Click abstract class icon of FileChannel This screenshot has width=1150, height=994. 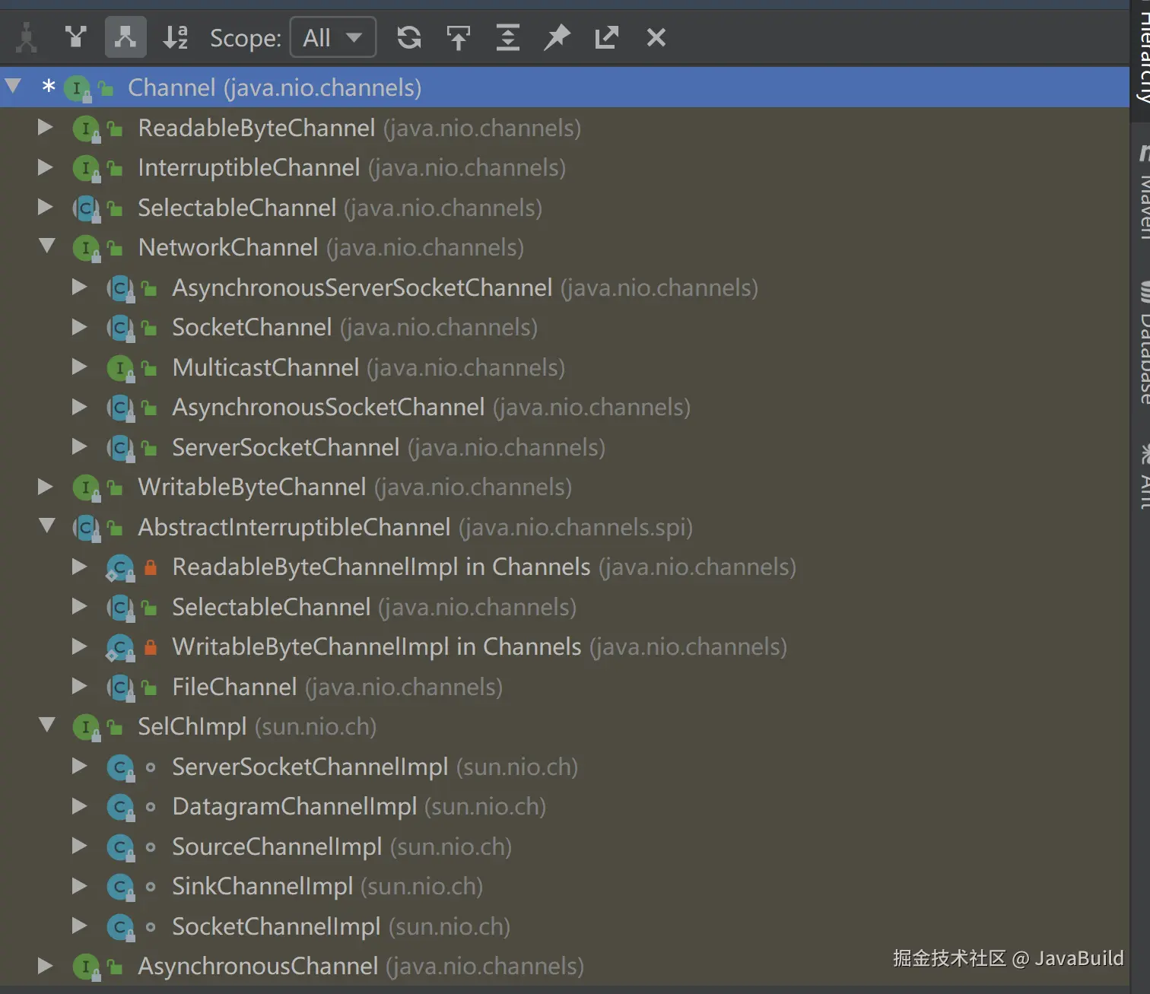pos(120,688)
